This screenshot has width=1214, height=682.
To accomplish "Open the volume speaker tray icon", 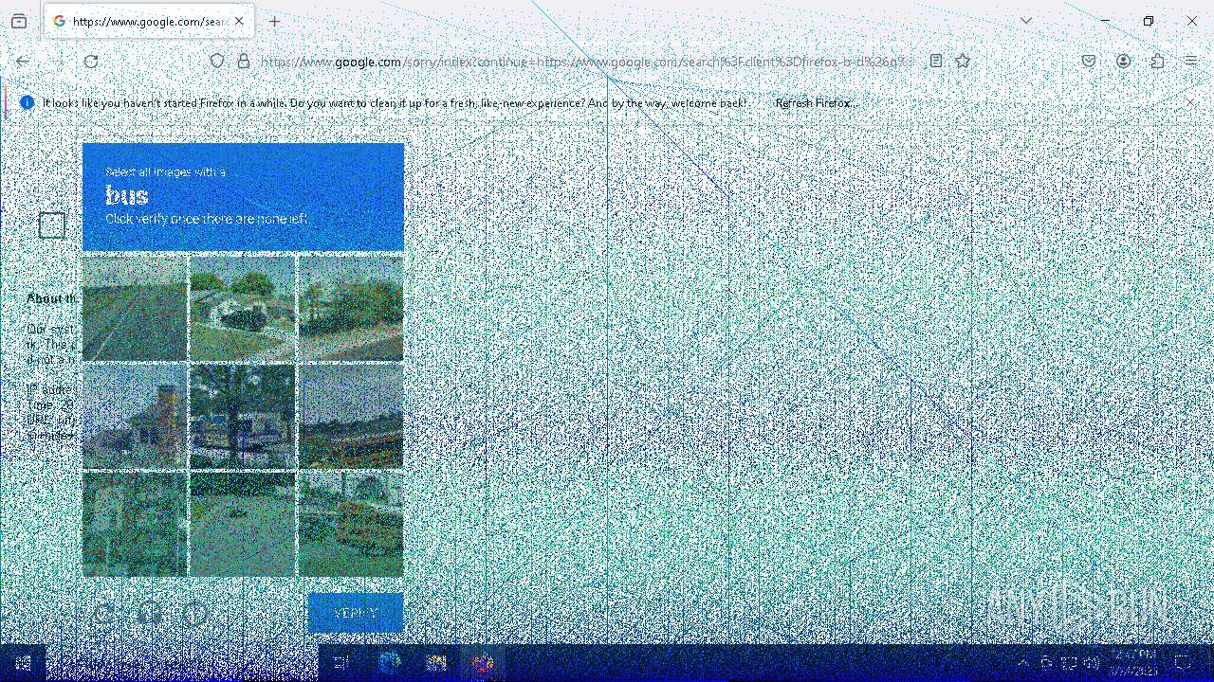I will [1092, 663].
